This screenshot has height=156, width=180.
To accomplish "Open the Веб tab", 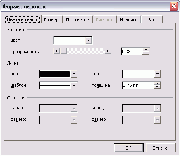I will click(x=152, y=20).
